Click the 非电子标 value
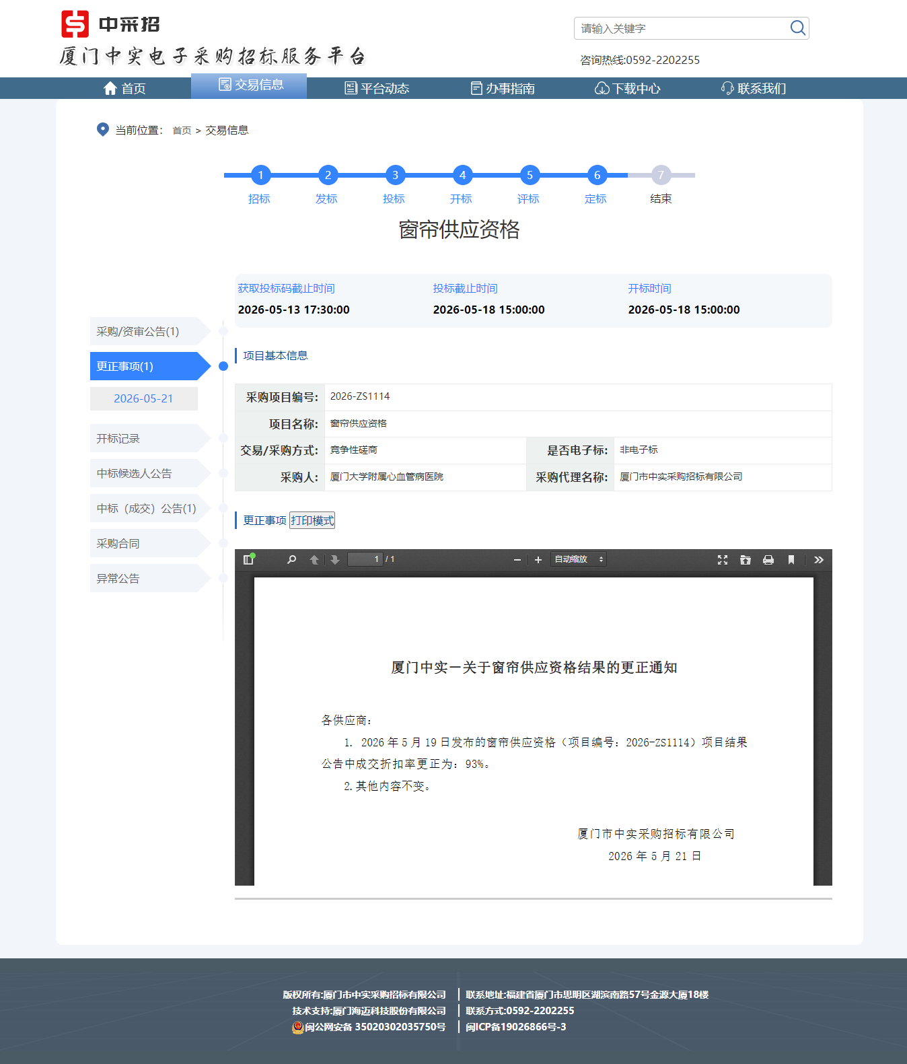Image resolution: width=907 pixels, height=1064 pixels. [x=639, y=450]
